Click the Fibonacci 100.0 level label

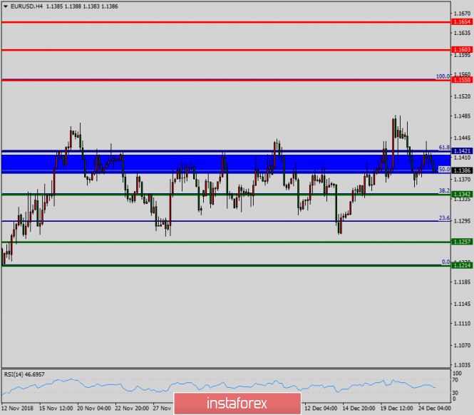(x=443, y=76)
